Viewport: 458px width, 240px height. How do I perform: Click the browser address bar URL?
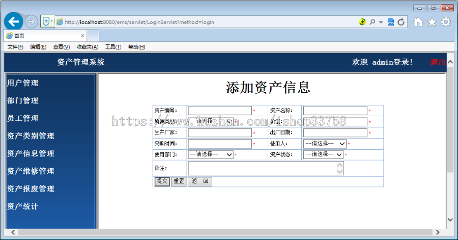139,22
